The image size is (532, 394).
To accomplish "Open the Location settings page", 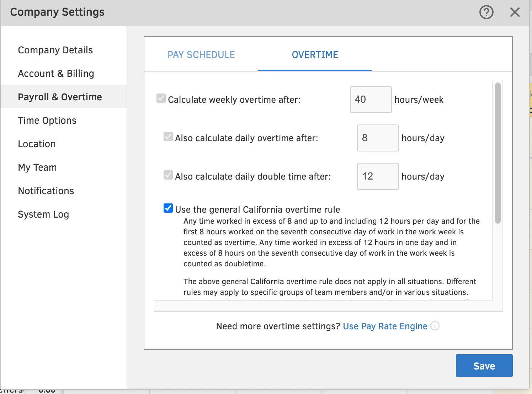I will tap(37, 144).
